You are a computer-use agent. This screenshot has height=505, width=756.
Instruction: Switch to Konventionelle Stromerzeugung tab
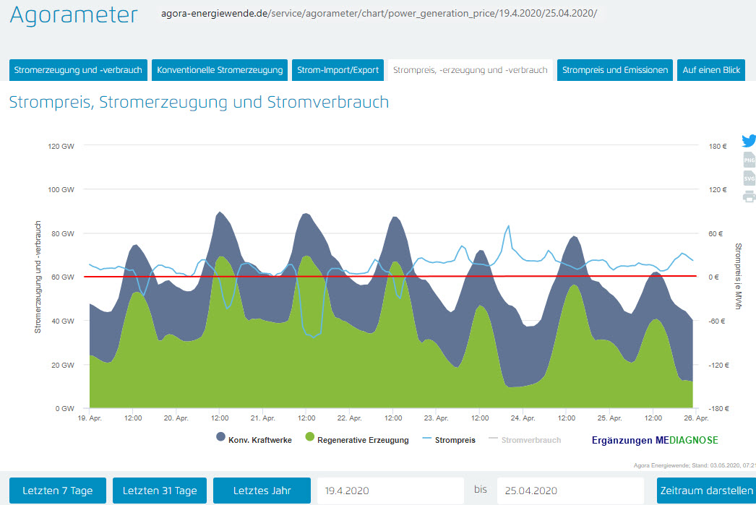(220, 70)
